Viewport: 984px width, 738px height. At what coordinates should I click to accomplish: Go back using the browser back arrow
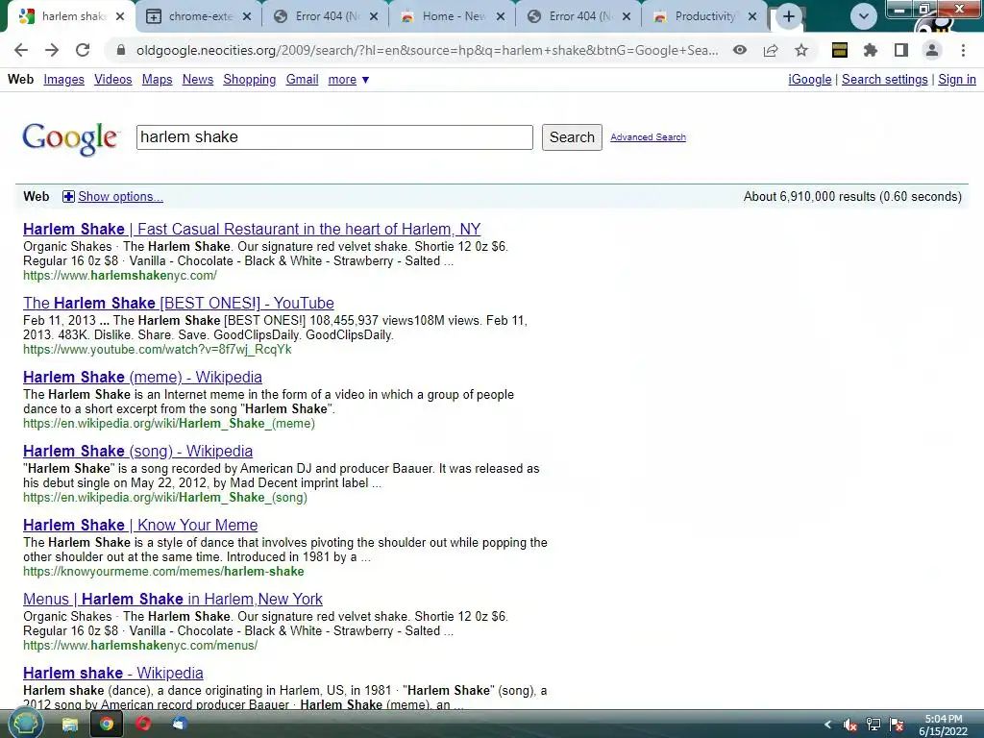pyautogui.click(x=21, y=50)
